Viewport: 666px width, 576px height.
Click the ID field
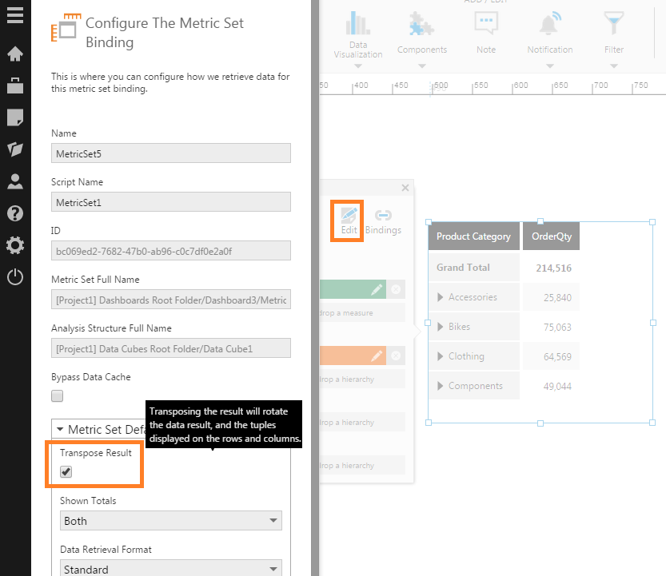coord(171,251)
